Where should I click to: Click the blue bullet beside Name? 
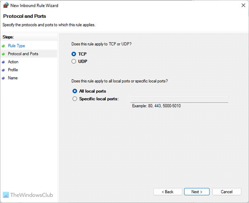(x=3, y=78)
